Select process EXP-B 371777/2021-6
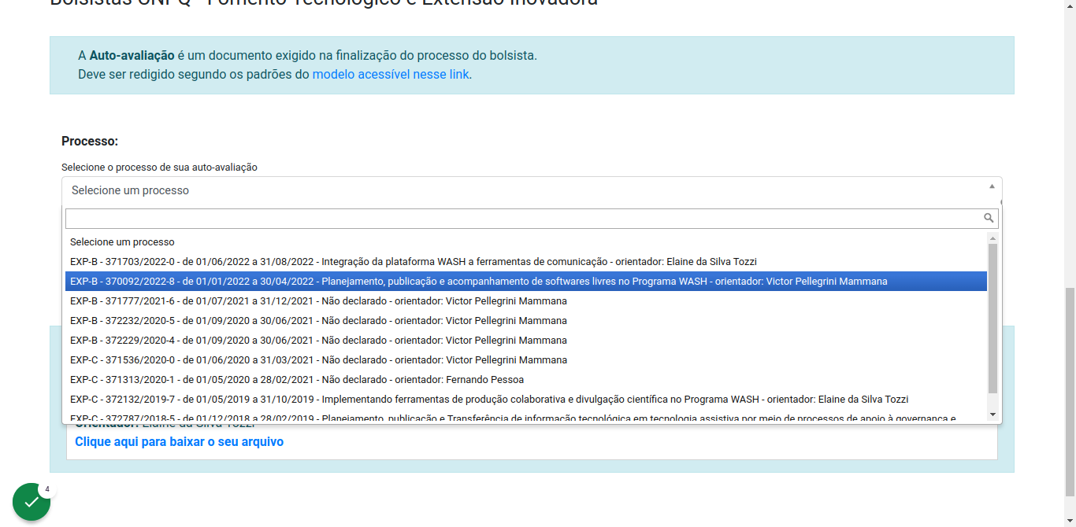This screenshot has width=1076, height=527. pyautogui.click(x=526, y=300)
